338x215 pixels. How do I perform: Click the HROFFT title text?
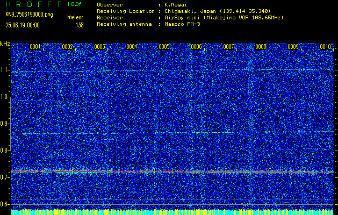pyautogui.click(x=33, y=4)
